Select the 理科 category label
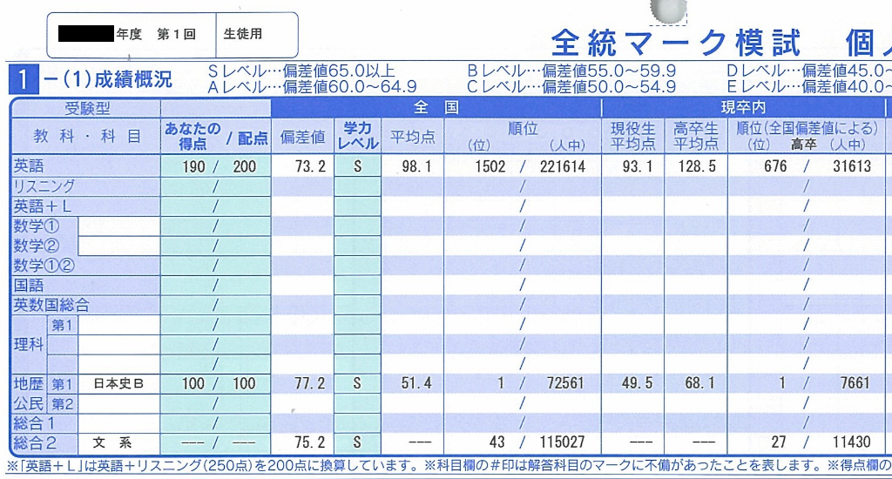The height and width of the screenshot is (479, 892). 29,344
